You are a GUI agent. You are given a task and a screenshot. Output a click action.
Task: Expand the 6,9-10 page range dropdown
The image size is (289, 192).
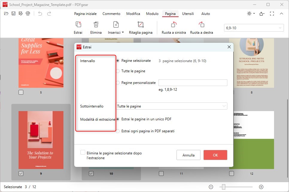281,27
